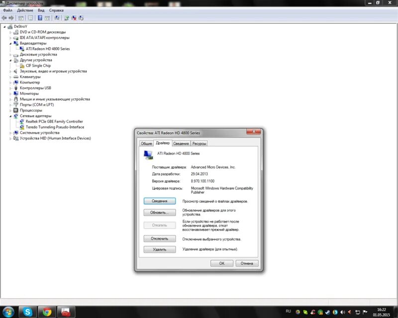Expand the Процессоры category
The image size is (398, 318).
click(10, 110)
